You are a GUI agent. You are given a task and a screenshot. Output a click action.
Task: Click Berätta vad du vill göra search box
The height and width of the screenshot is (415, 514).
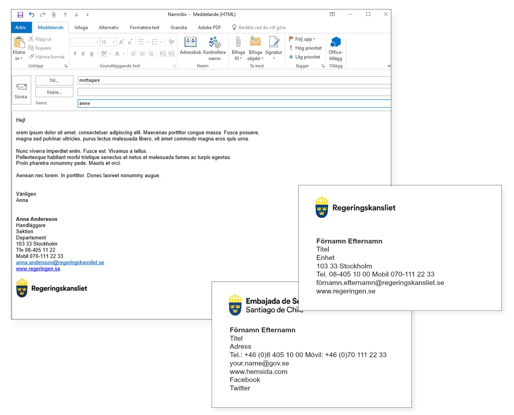(x=259, y=28)
